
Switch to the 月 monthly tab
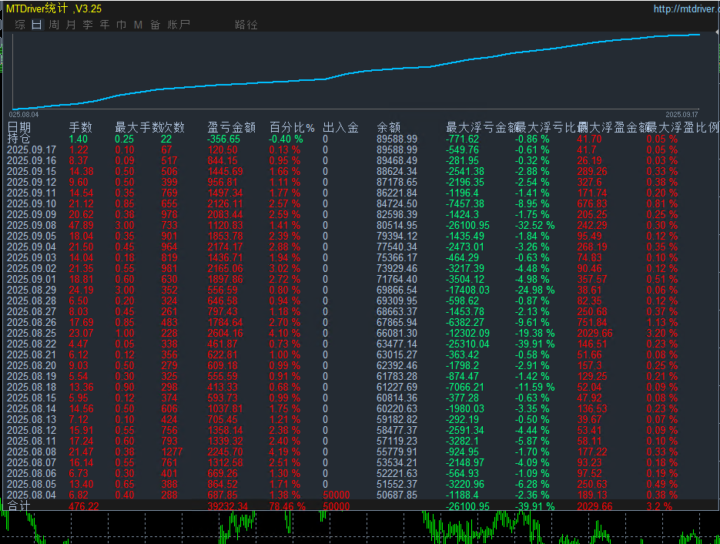[71, 25]
